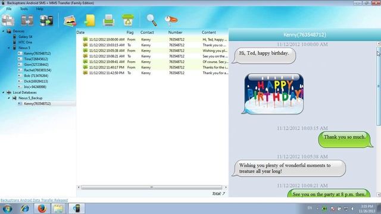This screenshot has height=214, width=381.
Task: Sort by Date column header
Action: pos(80,32)
